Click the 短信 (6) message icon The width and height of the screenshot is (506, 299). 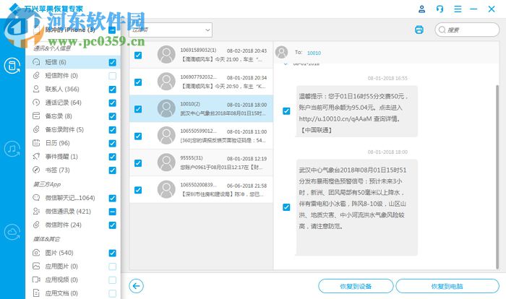pyautogui.click(x=36, y=62)
